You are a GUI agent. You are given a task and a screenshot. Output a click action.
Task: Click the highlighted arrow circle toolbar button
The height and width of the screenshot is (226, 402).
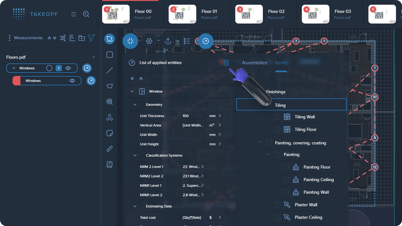click(206, 41)
